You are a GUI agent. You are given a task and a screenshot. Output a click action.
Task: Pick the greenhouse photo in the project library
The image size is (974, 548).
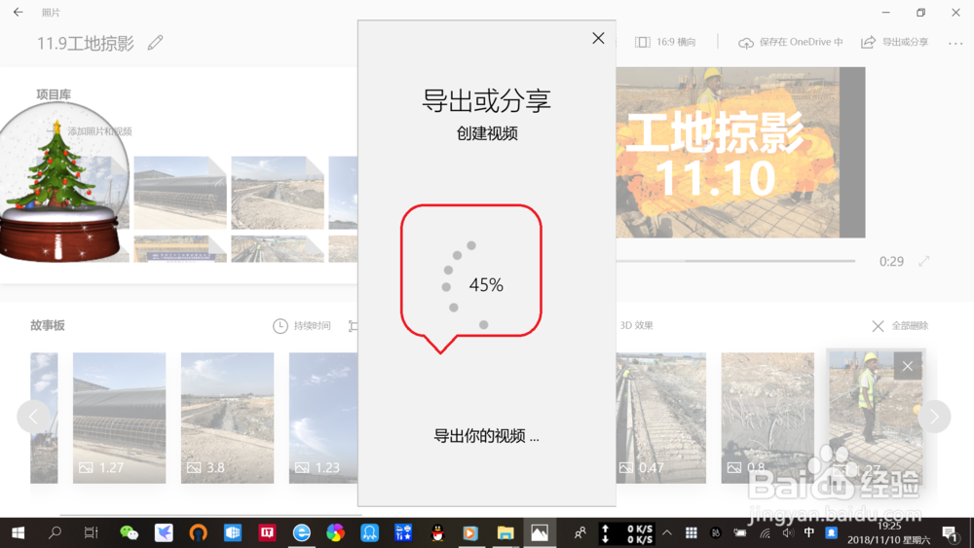[x=180, y=193]
